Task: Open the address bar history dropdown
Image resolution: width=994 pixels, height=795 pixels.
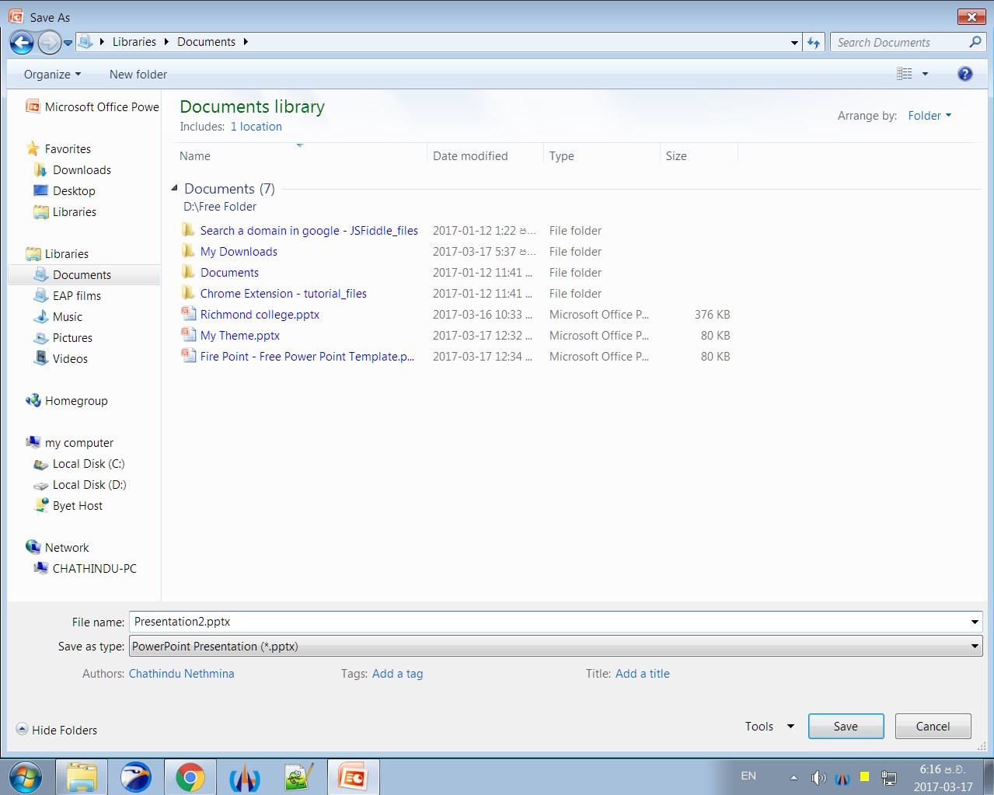Action: (794, 43)
